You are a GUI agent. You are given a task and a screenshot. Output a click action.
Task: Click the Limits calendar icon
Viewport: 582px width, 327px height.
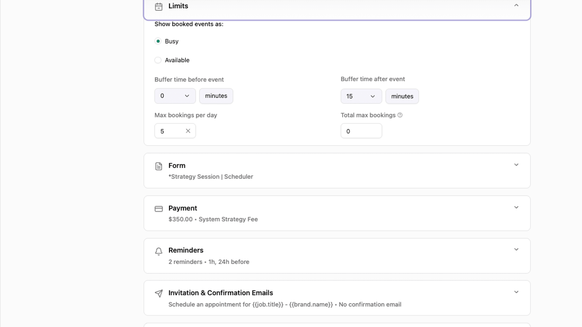point(159,7)
